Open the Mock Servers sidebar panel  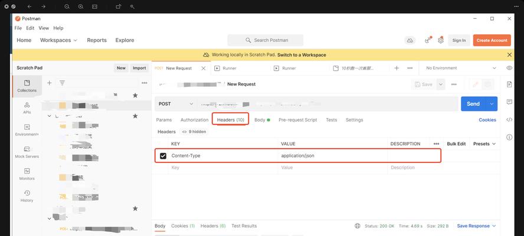27,152
